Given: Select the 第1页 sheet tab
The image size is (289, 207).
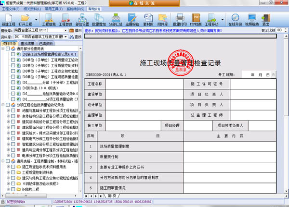Looking at the screenshot, I should pyautogui.click(x=112, y=196).
